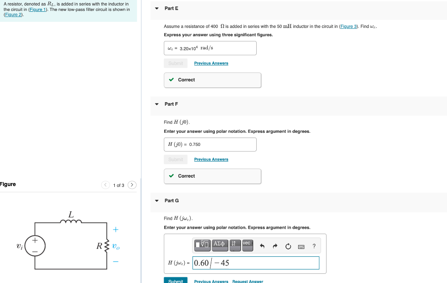The height and width of the screenshot is (283, 447).
Task: View Previous Answers for Part F
Action: [211, 159]
